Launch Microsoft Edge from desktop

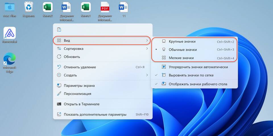pos(10,59)
